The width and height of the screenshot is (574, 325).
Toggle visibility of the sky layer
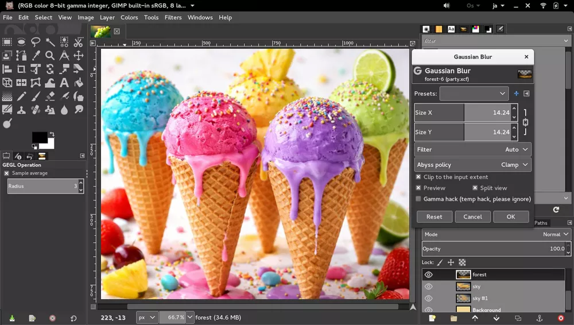[x=428, y=287]
